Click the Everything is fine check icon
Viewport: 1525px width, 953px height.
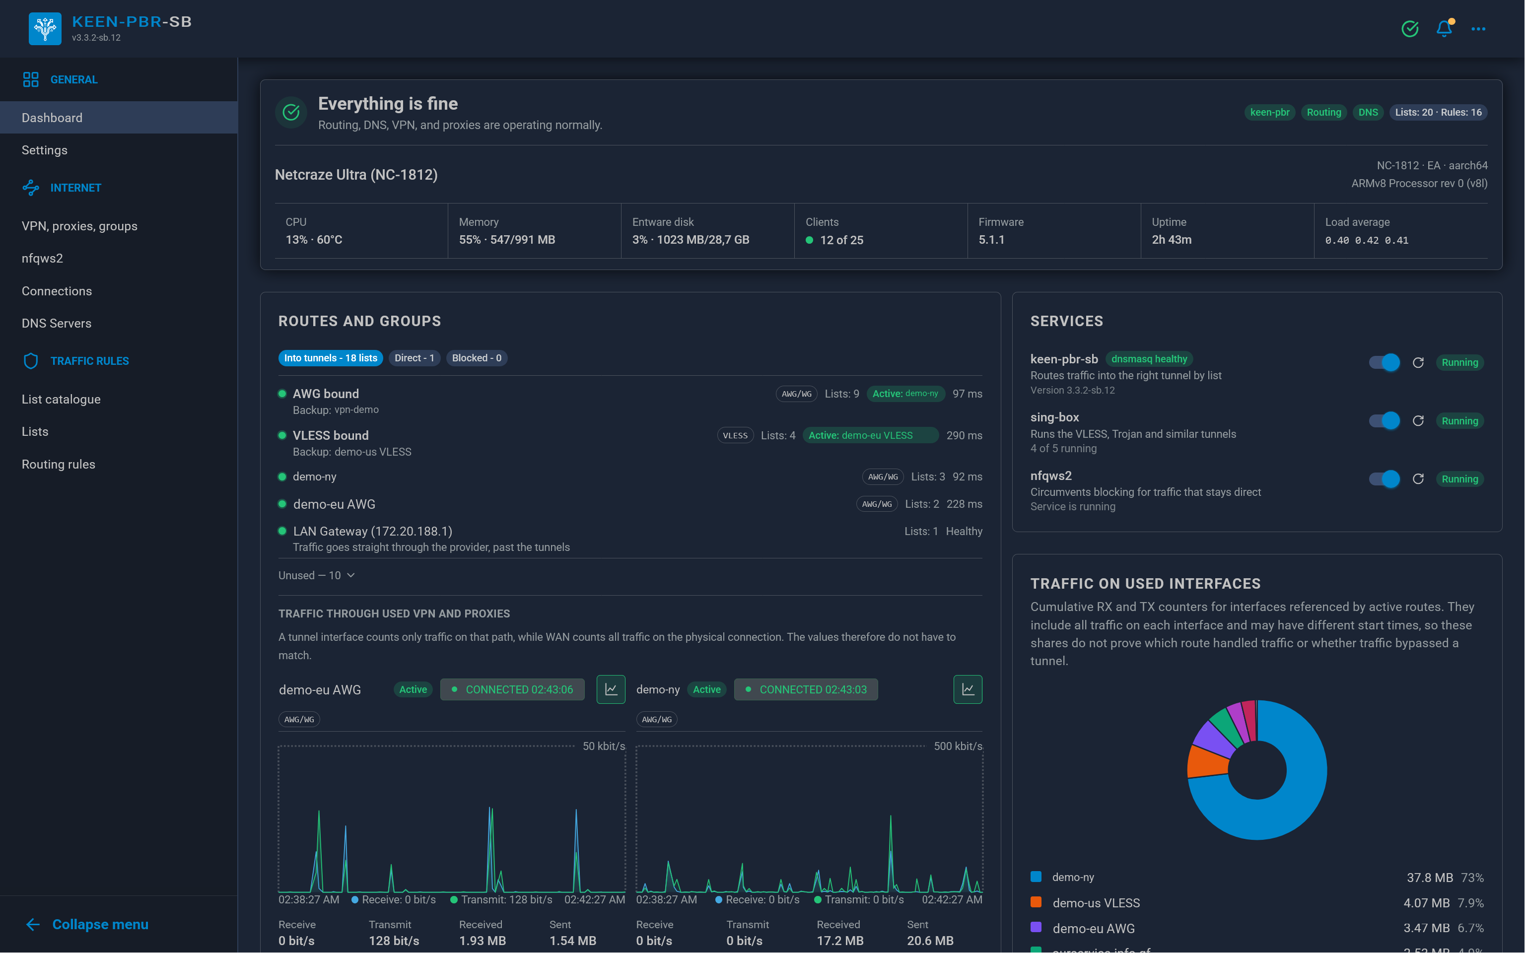pos(291,112)
